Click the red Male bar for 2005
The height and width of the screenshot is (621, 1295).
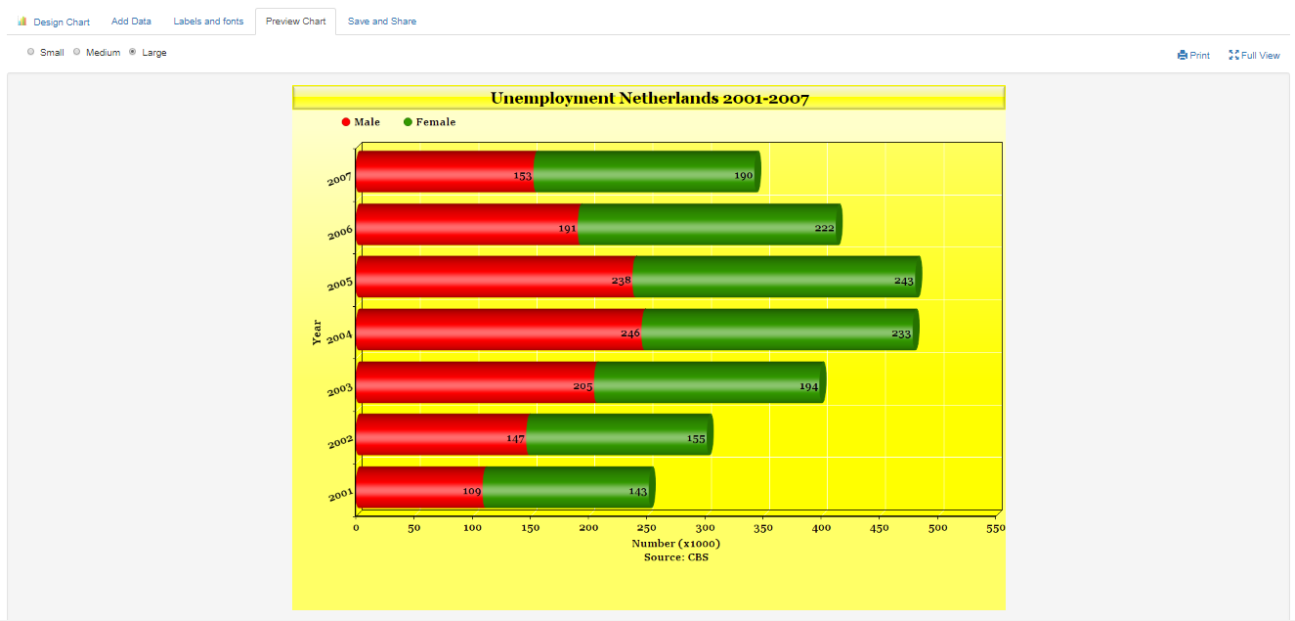coord(495,277)
